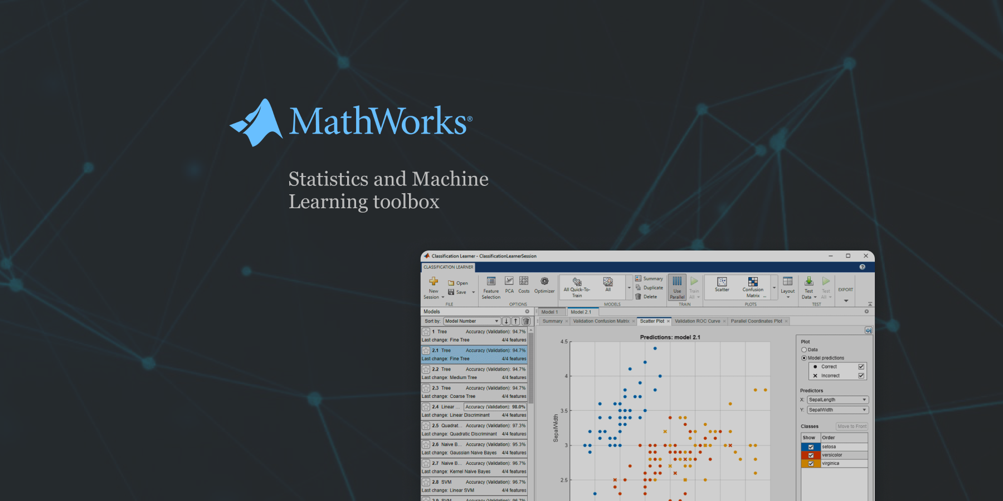Open the Save options dropdown arrow

(474, 292)
